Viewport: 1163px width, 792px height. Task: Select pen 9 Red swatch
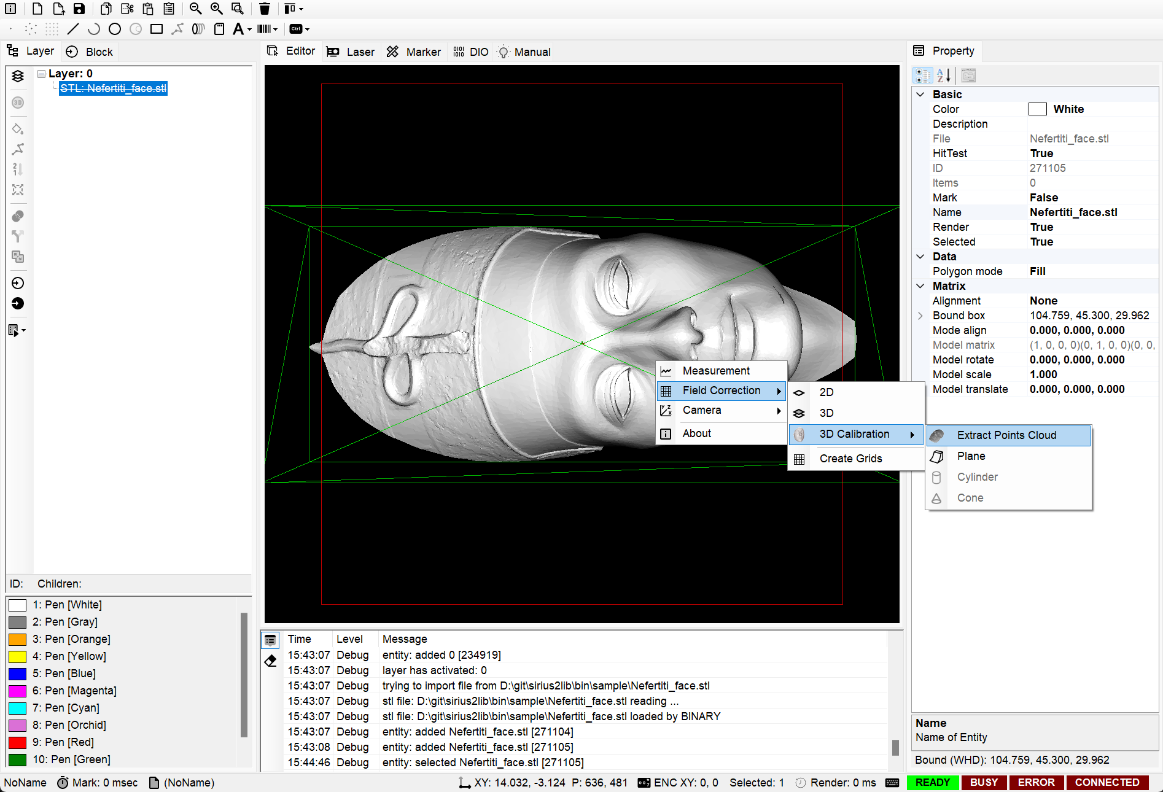coord(18,742)
